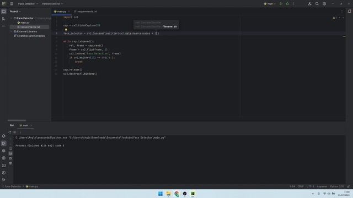Open the Structure tool window icon

4,19
